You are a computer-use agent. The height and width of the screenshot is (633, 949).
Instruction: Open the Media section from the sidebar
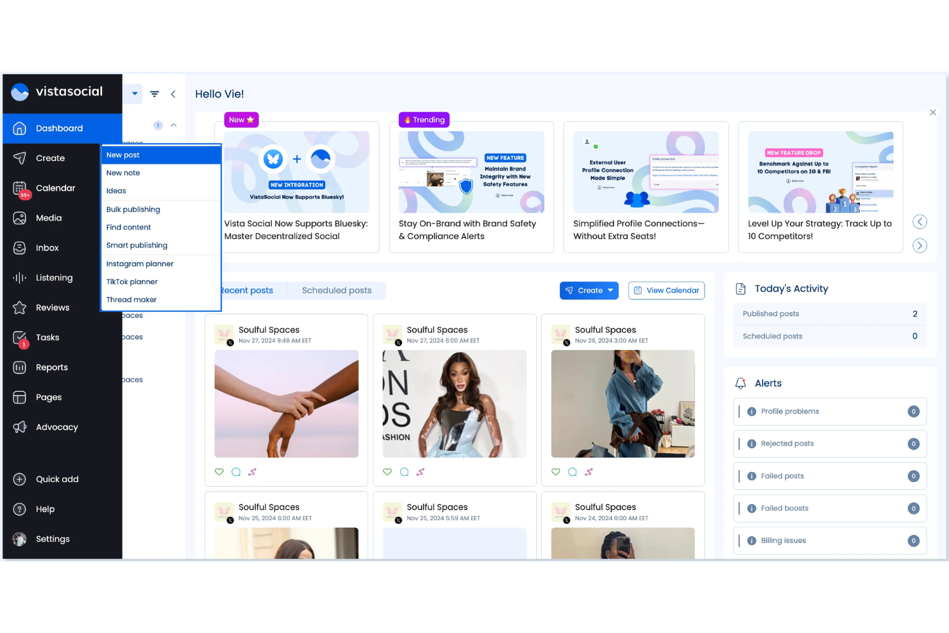click(x=47, y=218)
